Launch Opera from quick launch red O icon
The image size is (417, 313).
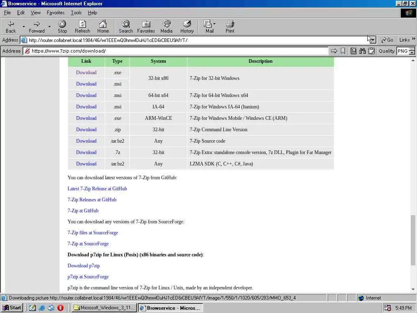61,308
